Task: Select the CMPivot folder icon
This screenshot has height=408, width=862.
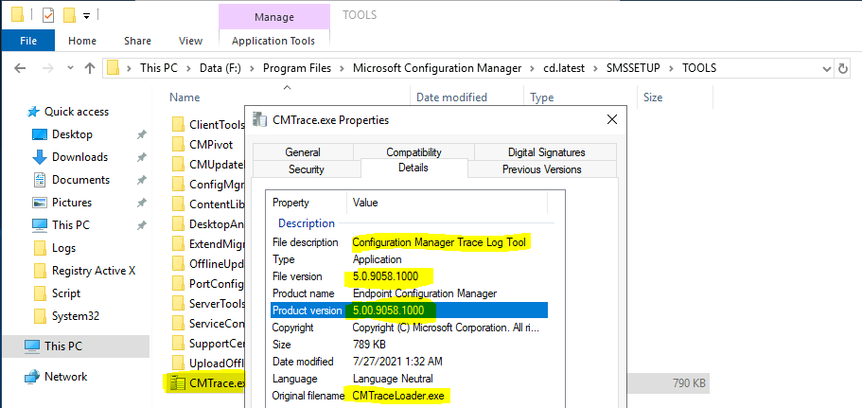Action: pyautogui.click(x=178, y=145)
